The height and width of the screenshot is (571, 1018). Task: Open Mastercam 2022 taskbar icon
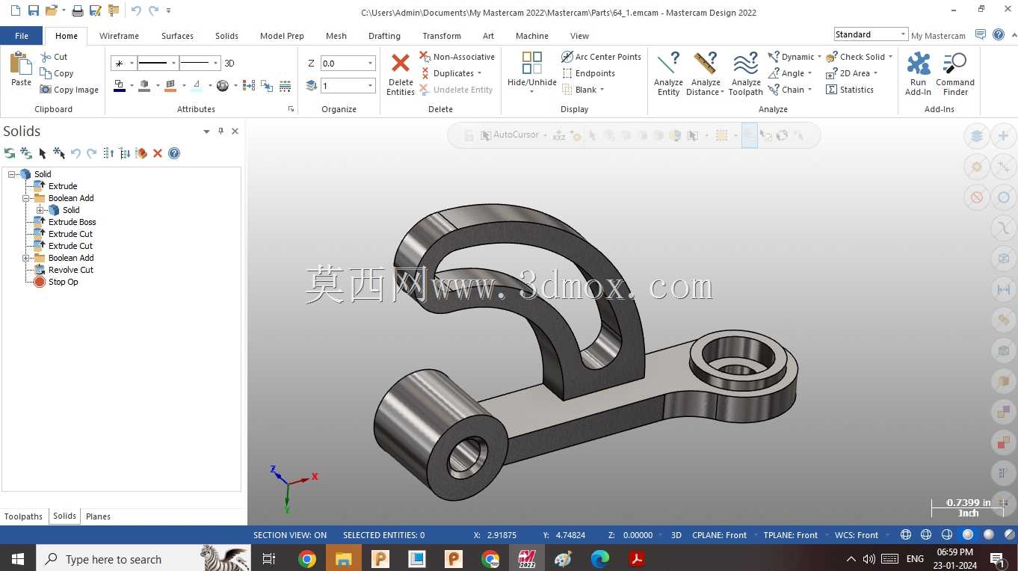click(x=527, y=558)
